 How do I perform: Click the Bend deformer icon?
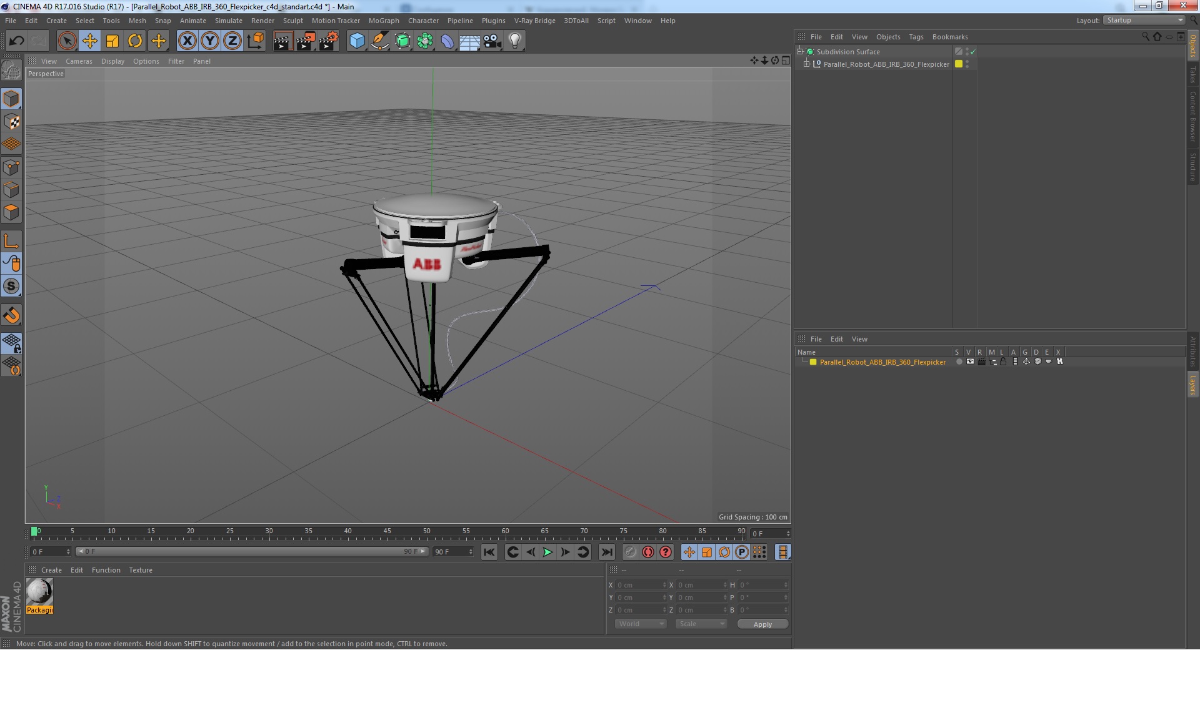pyautogui.click(x=447, y=41)
